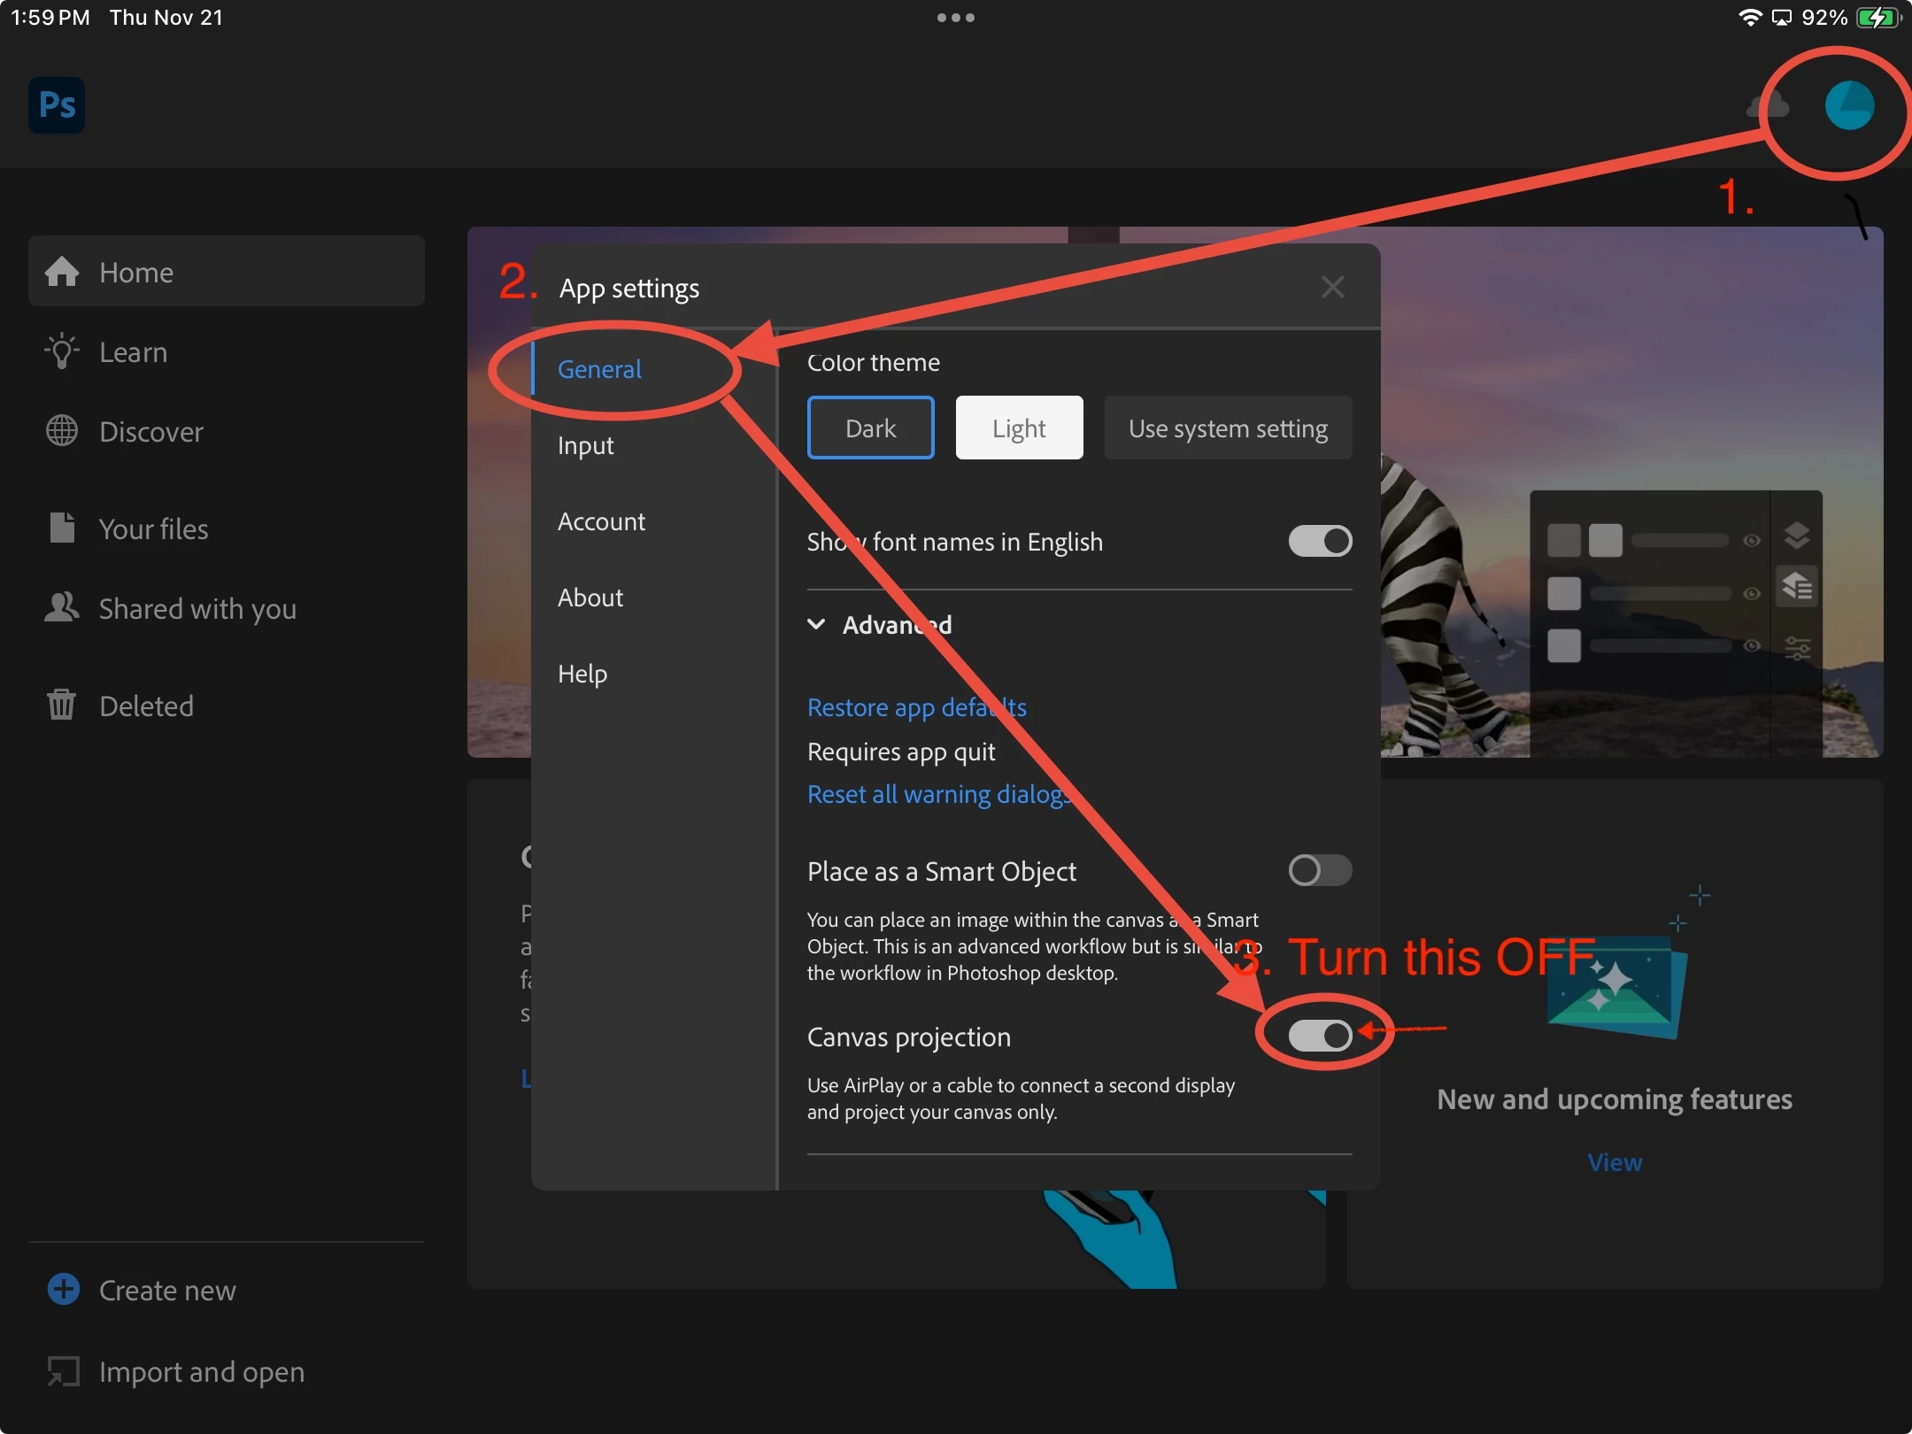
Task: Open the Account settings tab
Action: click(x=601, y=521)
